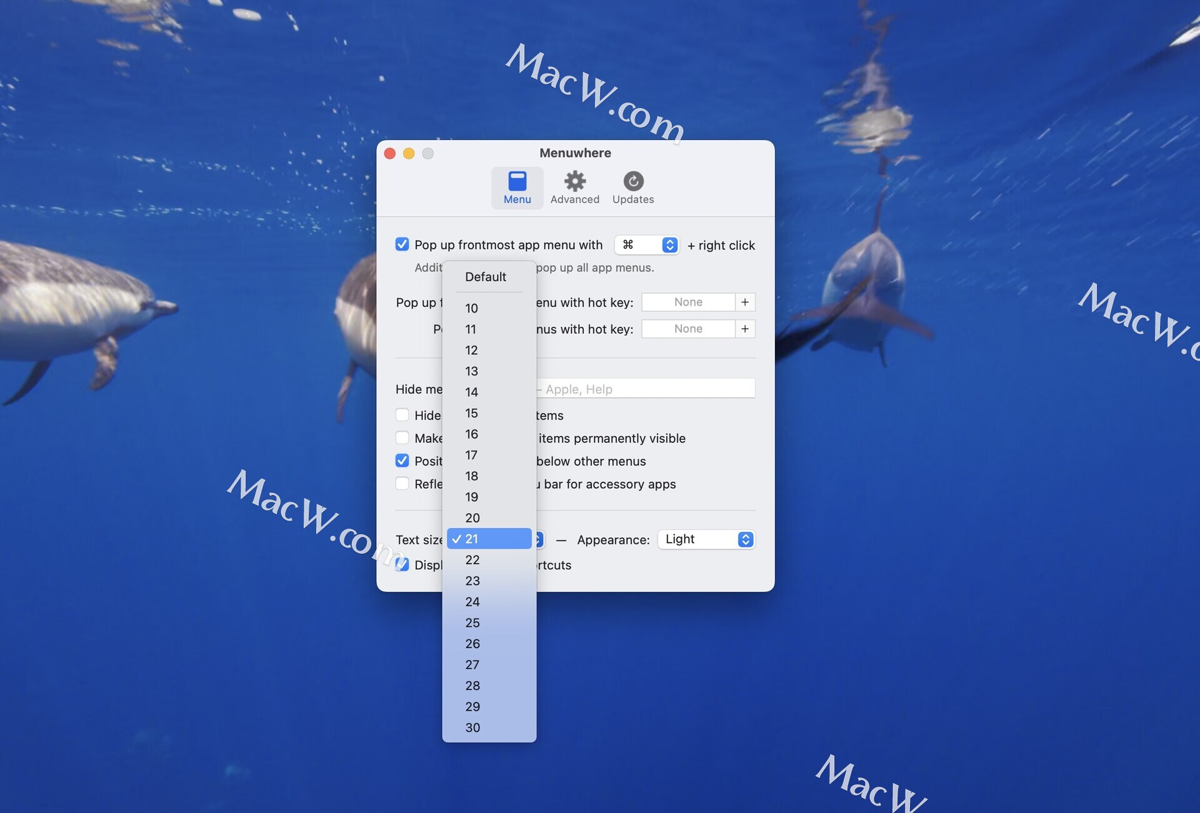Select text size 20
Image resolution: width=1200 pixels, height=813 pixels.
pyautogui.click(x=489, y=518)
